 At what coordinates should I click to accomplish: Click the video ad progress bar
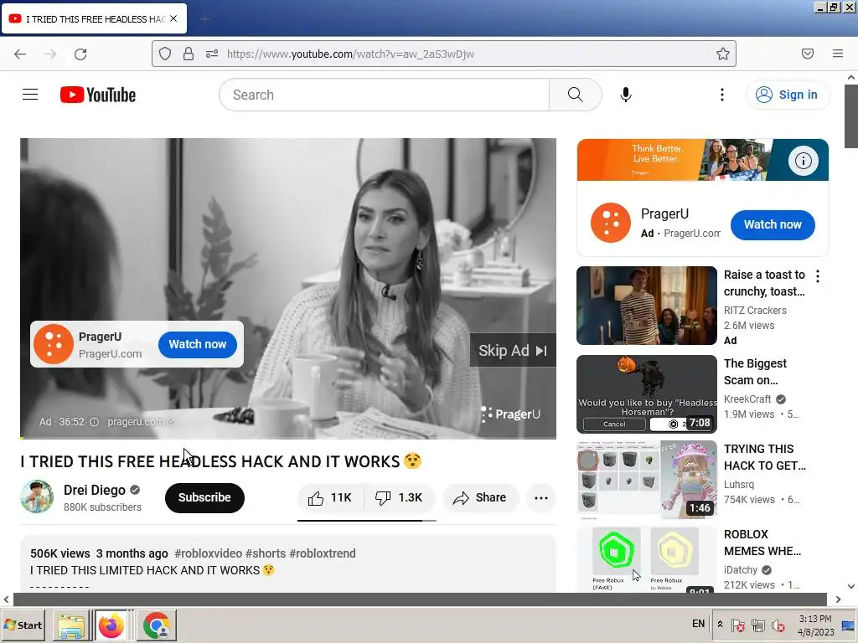coord(288,438)
